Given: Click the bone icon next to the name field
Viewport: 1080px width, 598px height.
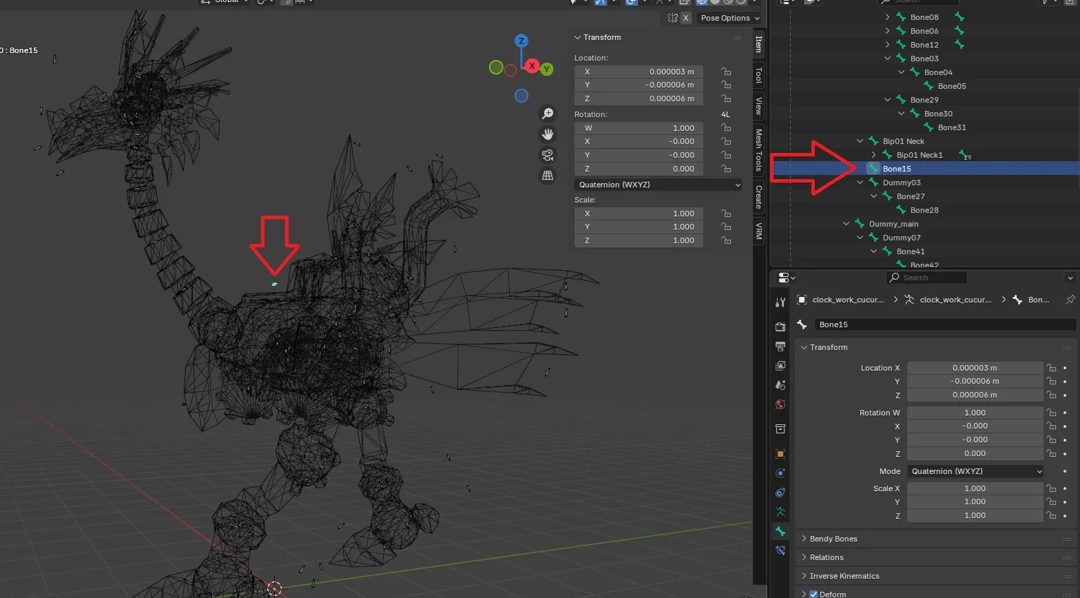Looking at the screenshot, I should [802, 324].
